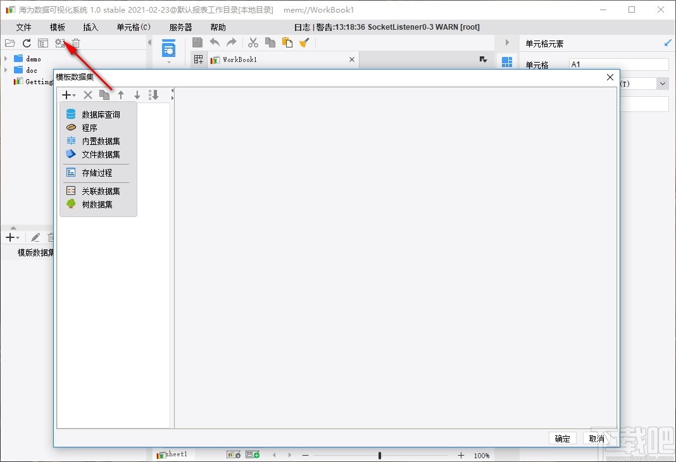Screen dimensions: 676x462
Task: Open dropdown arrow below preview icon
Action: 168,62
